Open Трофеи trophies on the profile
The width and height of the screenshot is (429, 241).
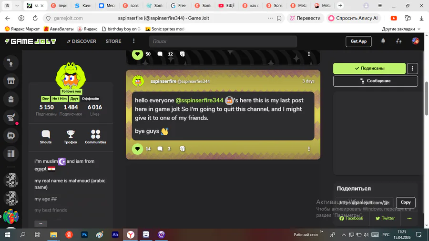[x=71, y=137]
